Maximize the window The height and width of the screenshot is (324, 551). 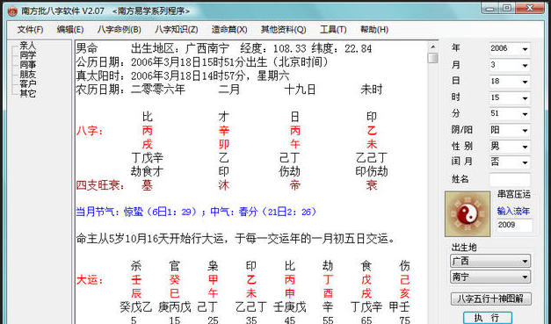point(507,9)
